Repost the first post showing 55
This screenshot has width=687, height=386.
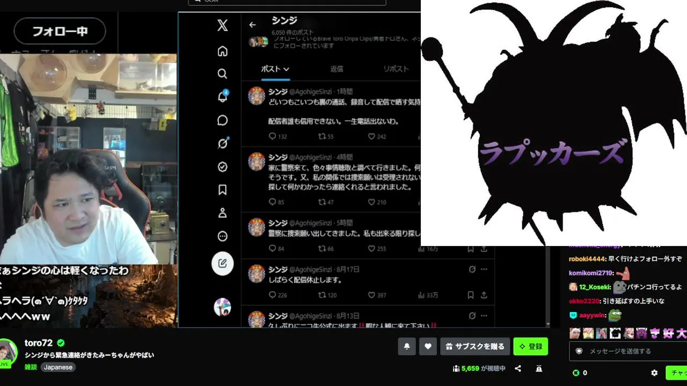(326, 137)
